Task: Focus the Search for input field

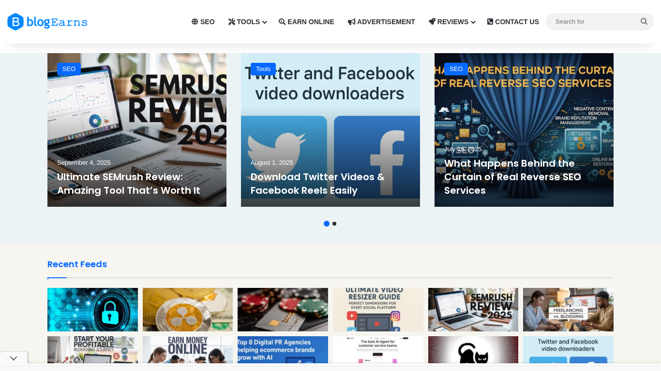Action: pos(595,22)
